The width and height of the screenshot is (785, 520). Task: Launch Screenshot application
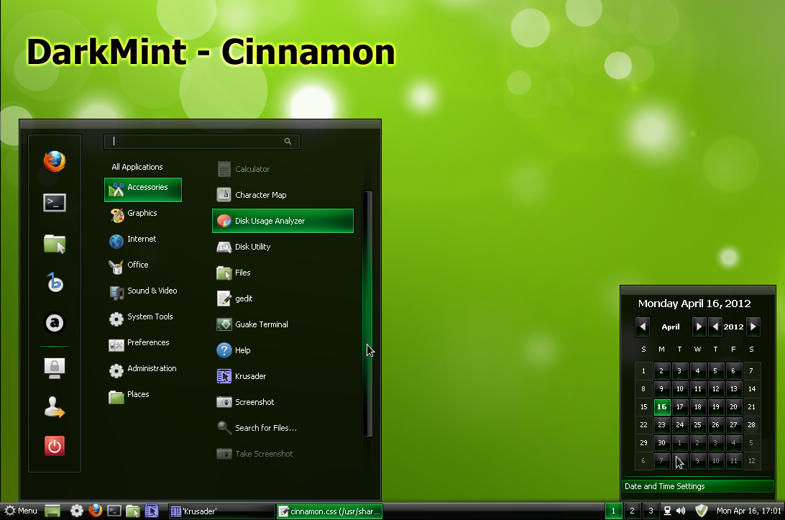(283, 402)
